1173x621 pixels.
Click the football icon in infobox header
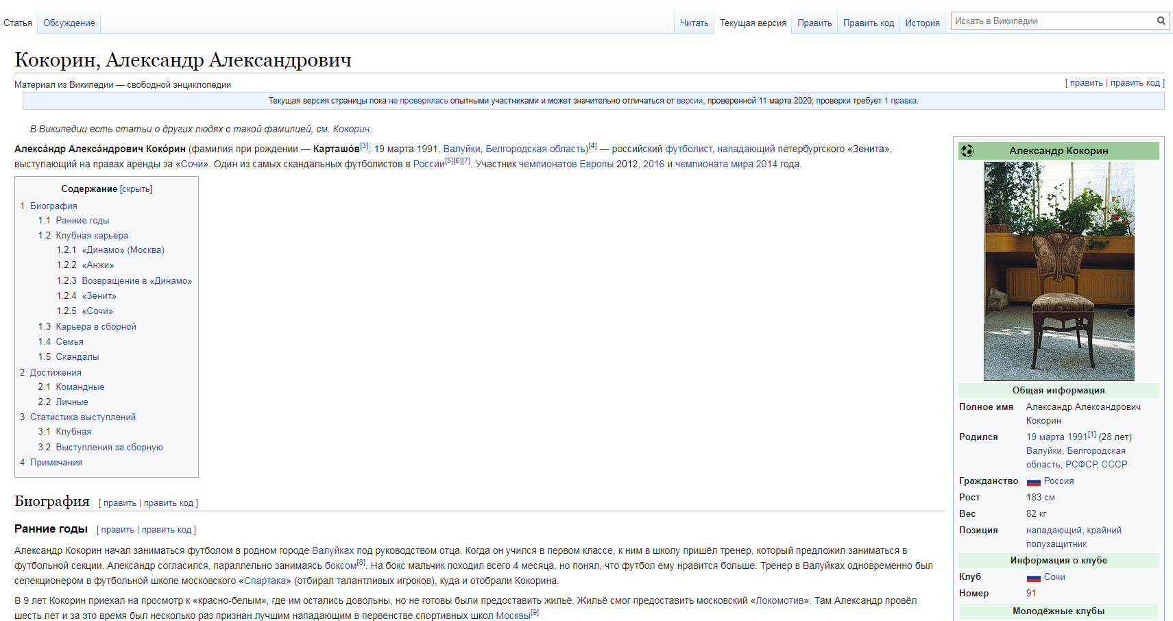(967, 151)
